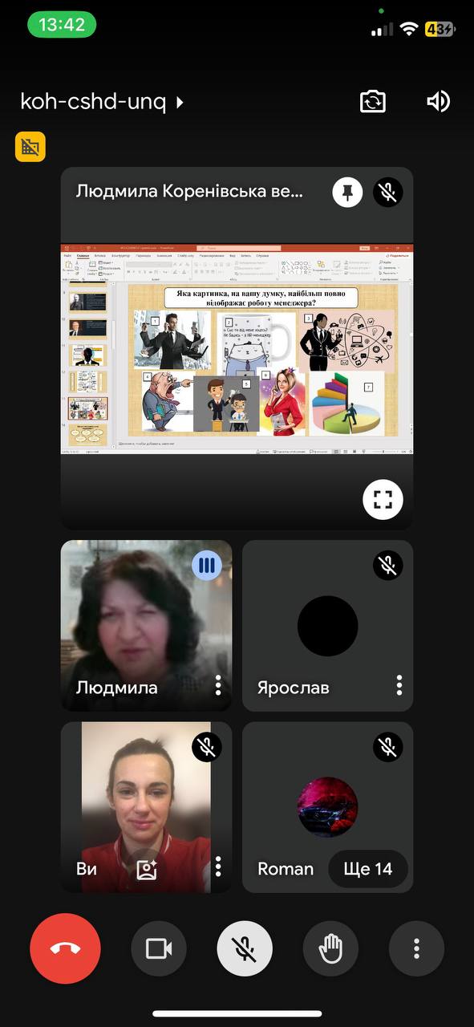Tap the yellow captions-off indicator icon

(30, 147)
